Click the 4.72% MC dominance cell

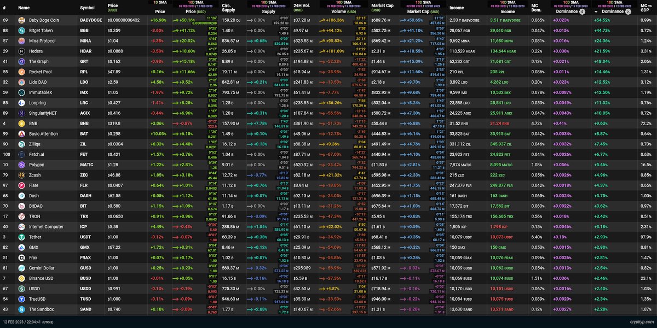pos(537,123)
